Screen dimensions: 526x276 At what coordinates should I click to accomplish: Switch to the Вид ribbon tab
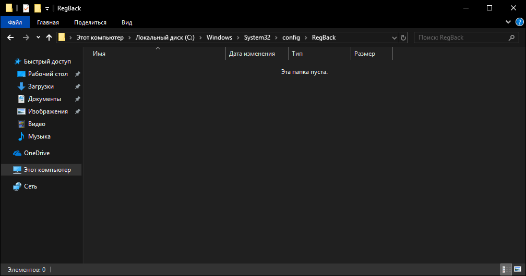(x=127, y=22)
